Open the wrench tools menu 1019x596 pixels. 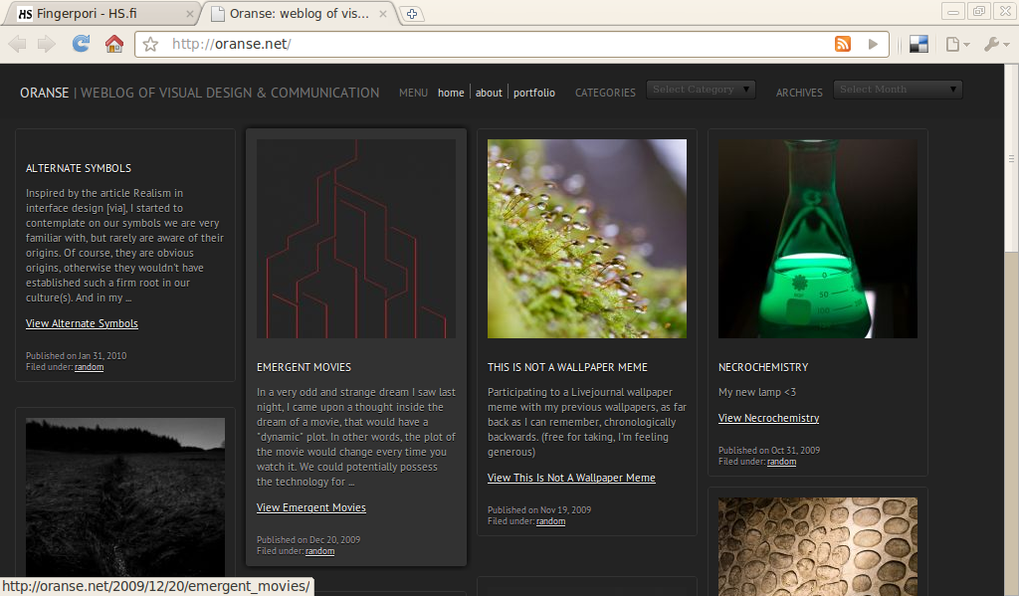point(996,44)
